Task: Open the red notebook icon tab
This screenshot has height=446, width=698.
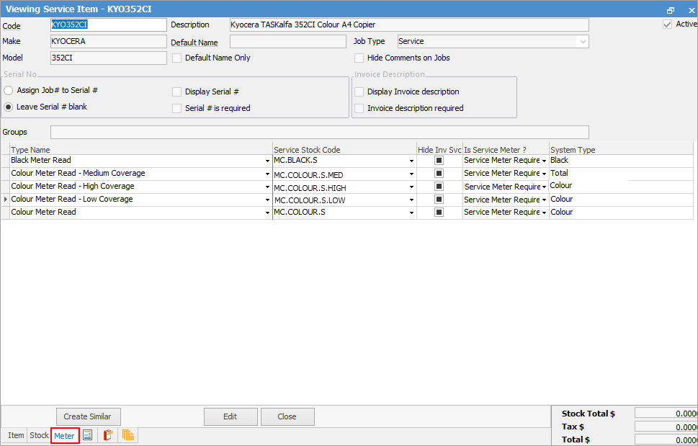Action: (107, 435)
